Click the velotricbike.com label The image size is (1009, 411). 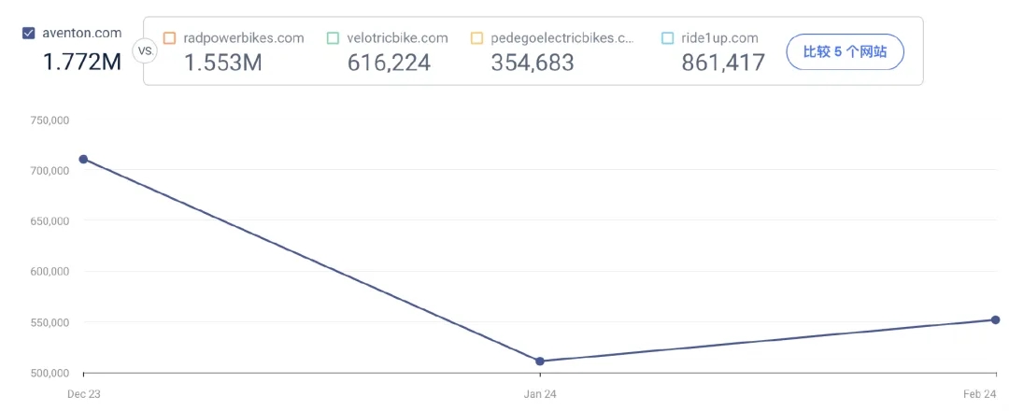click(x=397, y=38)
